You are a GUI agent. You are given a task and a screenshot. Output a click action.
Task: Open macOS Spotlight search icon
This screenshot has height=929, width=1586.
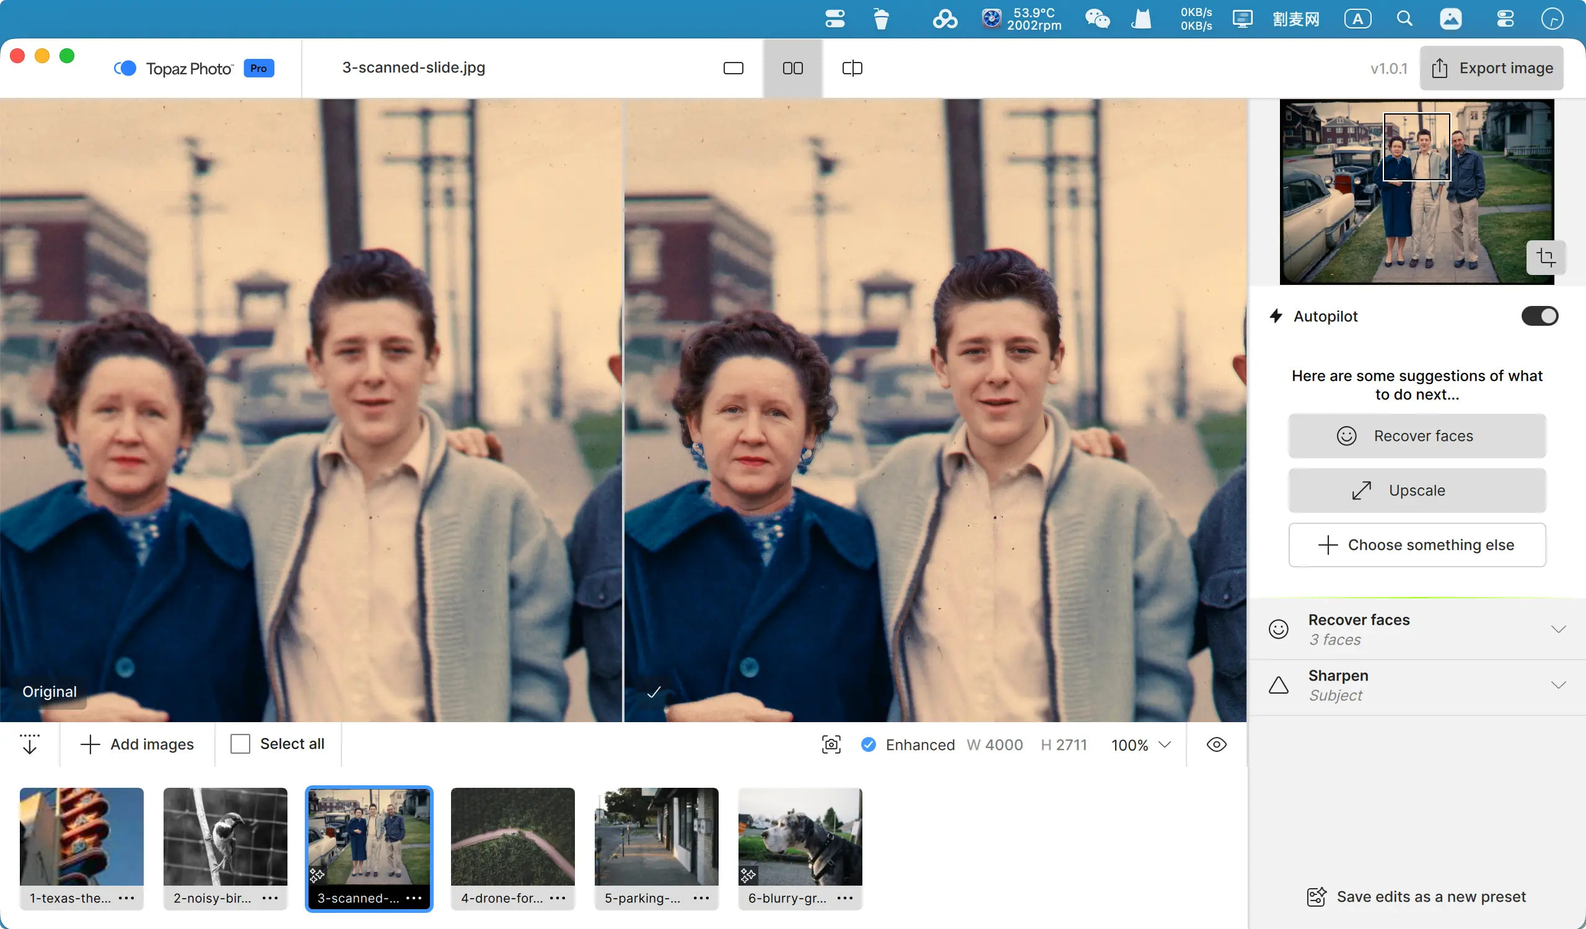tap(1404, 19)
